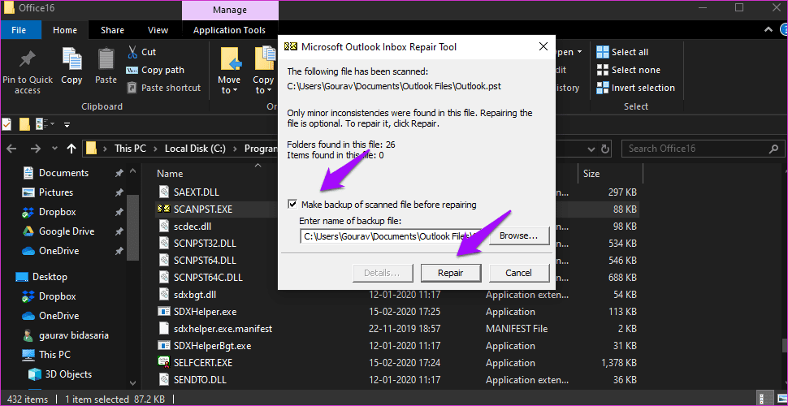Click the Copy path command

(155, 71)
